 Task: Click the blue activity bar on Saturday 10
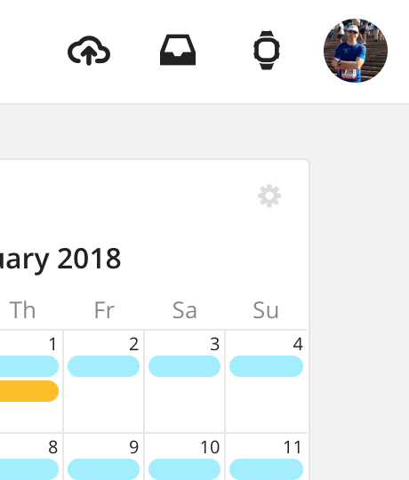(x=184, y=469)
